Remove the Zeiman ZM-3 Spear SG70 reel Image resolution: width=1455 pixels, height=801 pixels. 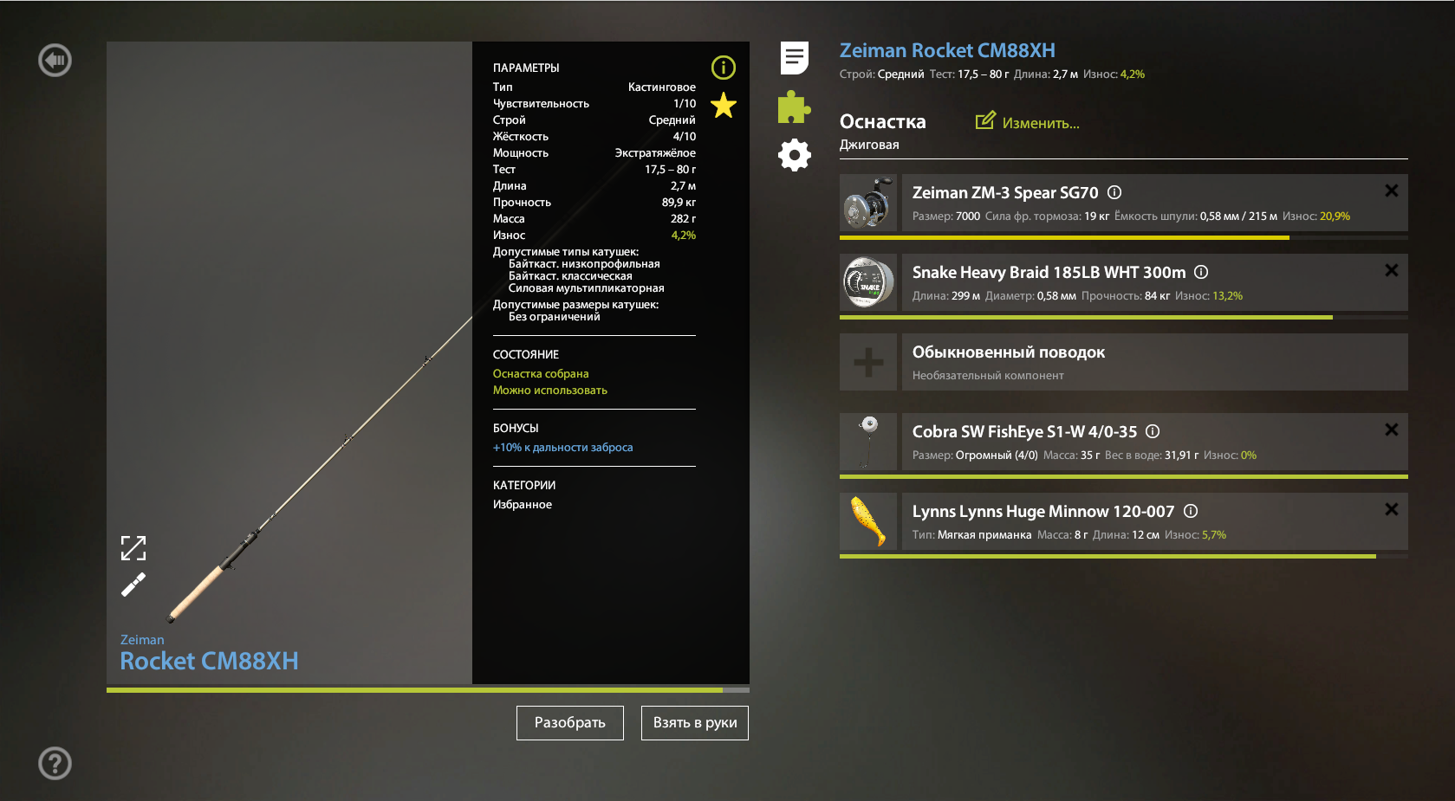click(x=1391, y=191)
